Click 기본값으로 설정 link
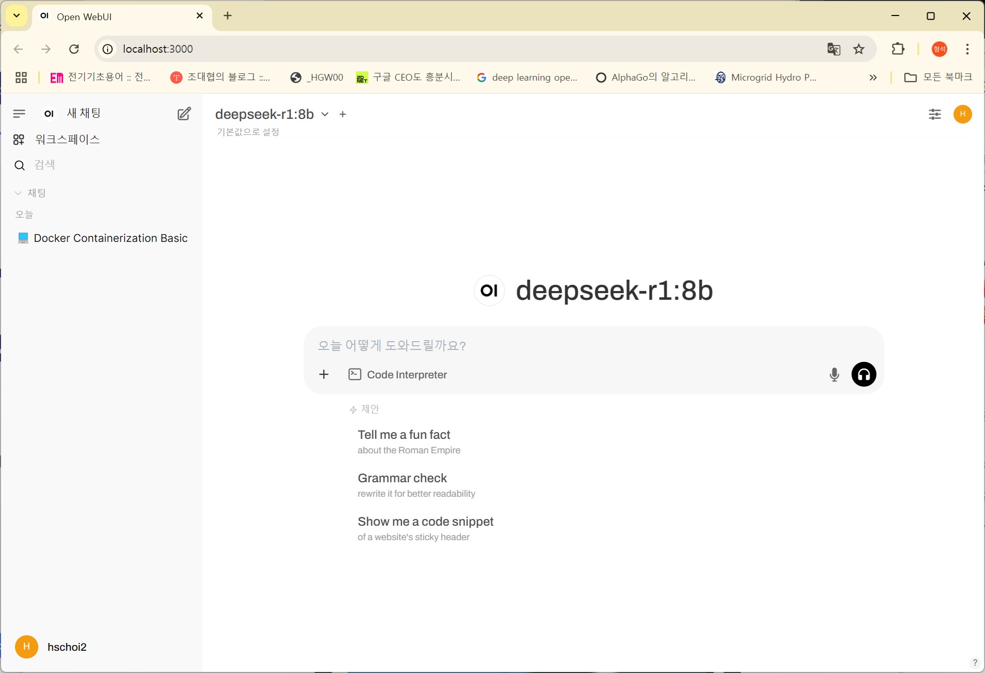This screenshot has height=673, width=985. coord(248,132)
